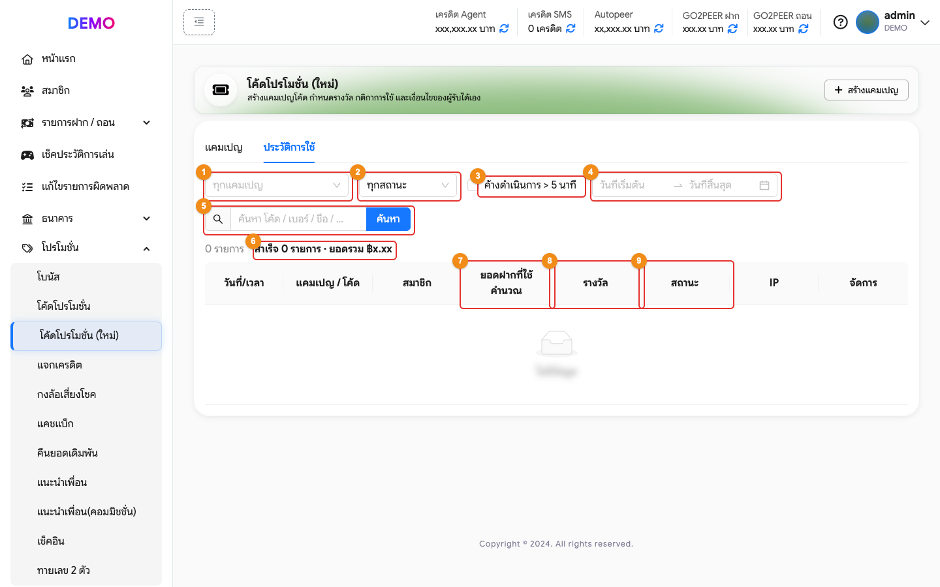Viewport: 940px width, 587px height.
Task: Expand the ธนาคาร submenu chevron
Action: [x=147, y=218]
